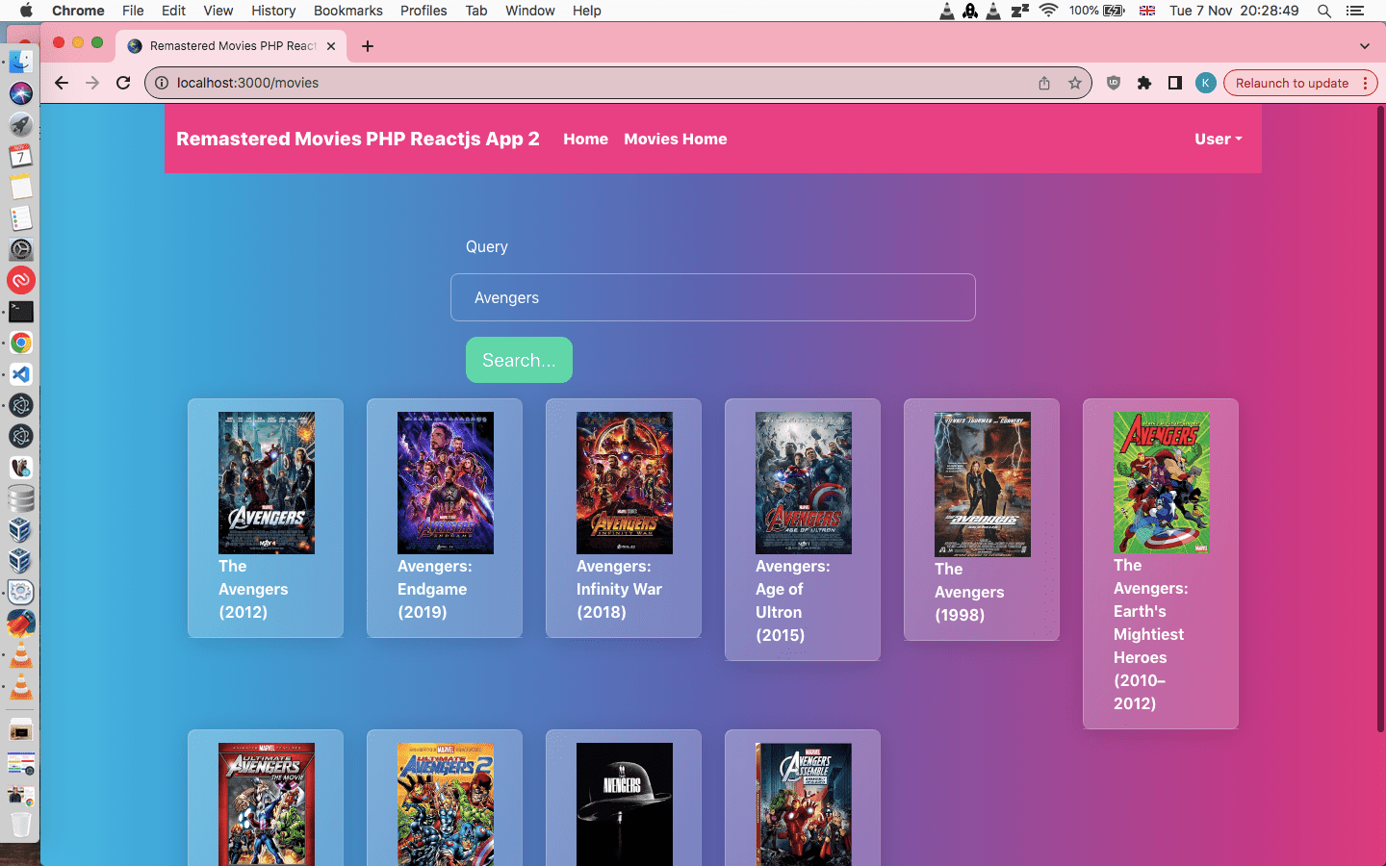The width and height of the screenshot is (1386, 866).
Task: Focus the Query input containing Avengers
Action: coord(713,297)
